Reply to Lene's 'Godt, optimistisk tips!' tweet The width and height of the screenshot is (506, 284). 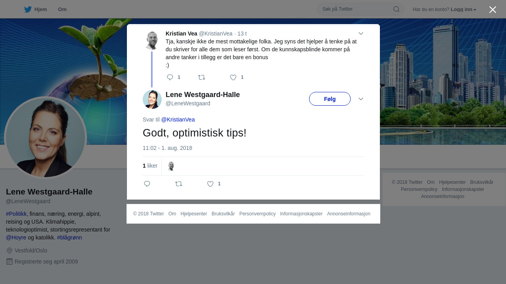coord(147,184)
